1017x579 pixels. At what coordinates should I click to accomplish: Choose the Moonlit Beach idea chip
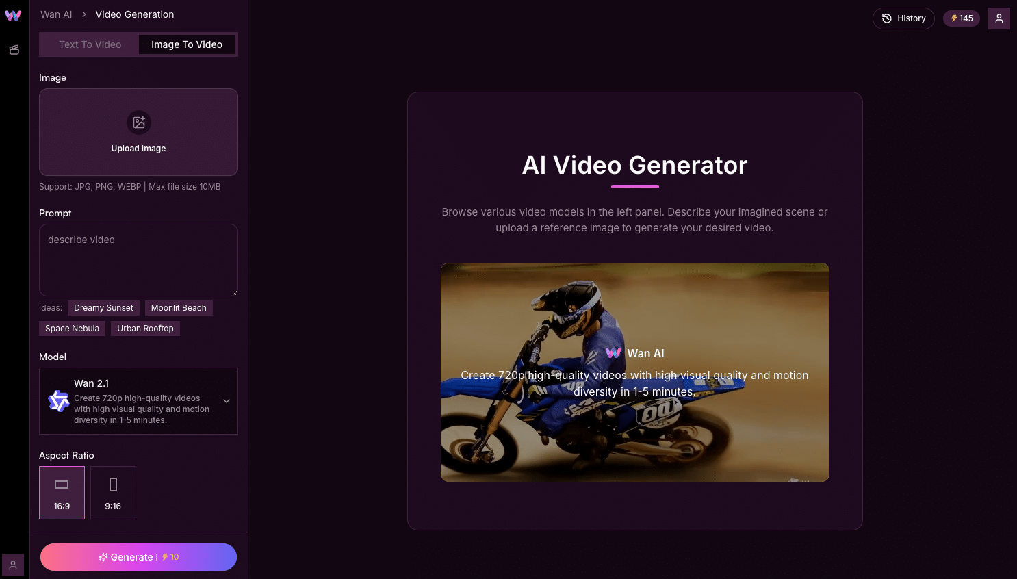point(179,308)
